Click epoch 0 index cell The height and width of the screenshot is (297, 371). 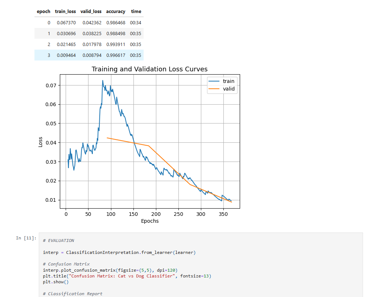click(x=49, y=23)
